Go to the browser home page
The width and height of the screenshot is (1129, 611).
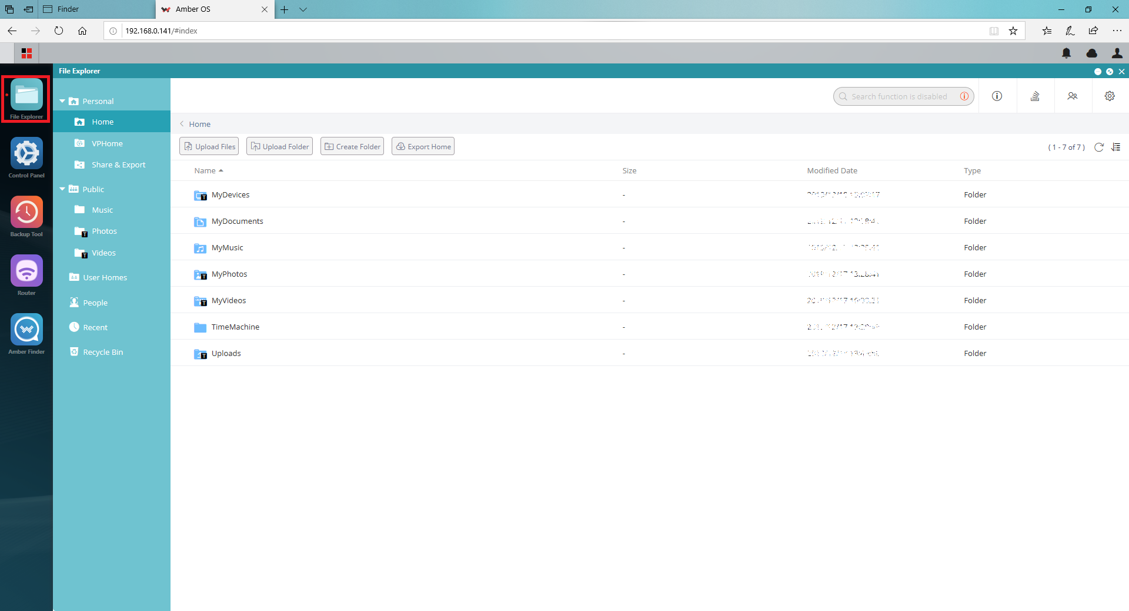(82, 31)
